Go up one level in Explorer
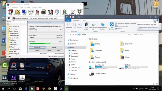 pos(76,35)
